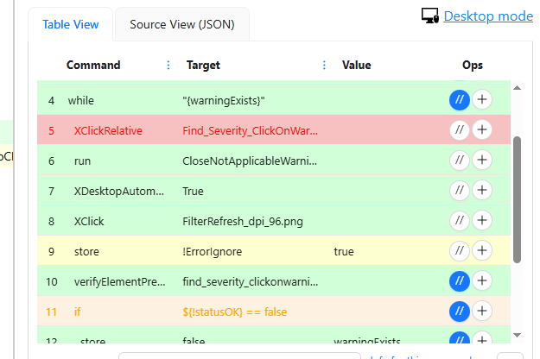Toggle comment on XClickRelative row 5
This screenshot has height=359, width=540.
click(x=459, y=130)
